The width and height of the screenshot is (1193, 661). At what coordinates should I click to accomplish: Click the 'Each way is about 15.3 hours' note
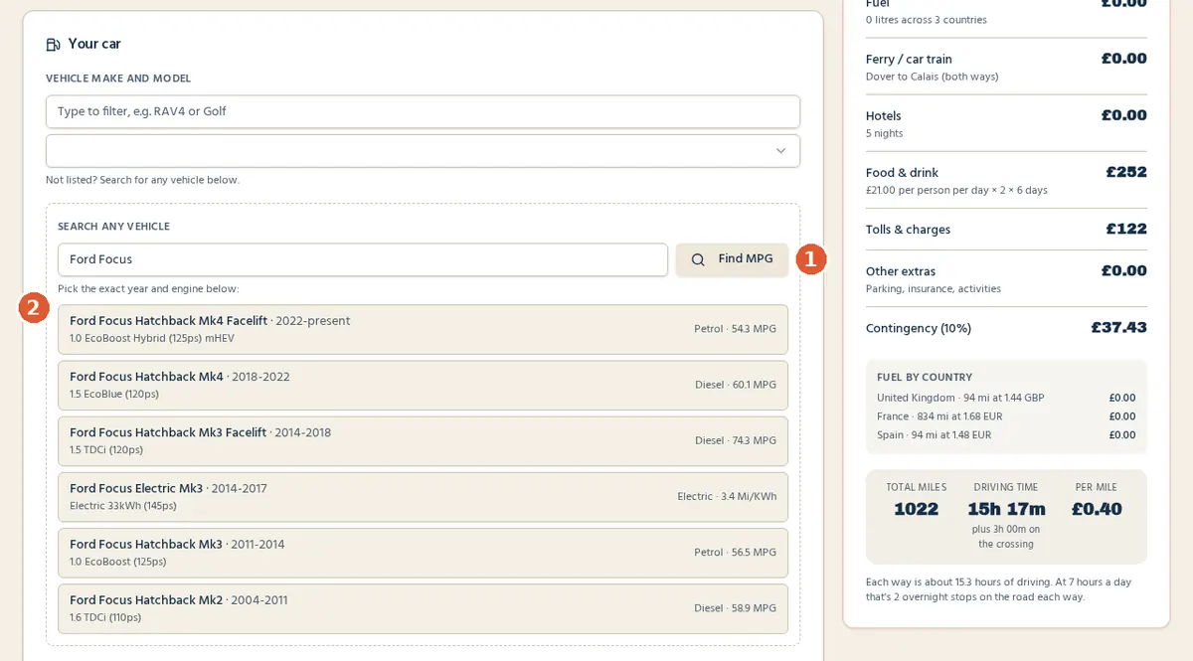click(998, 589)
